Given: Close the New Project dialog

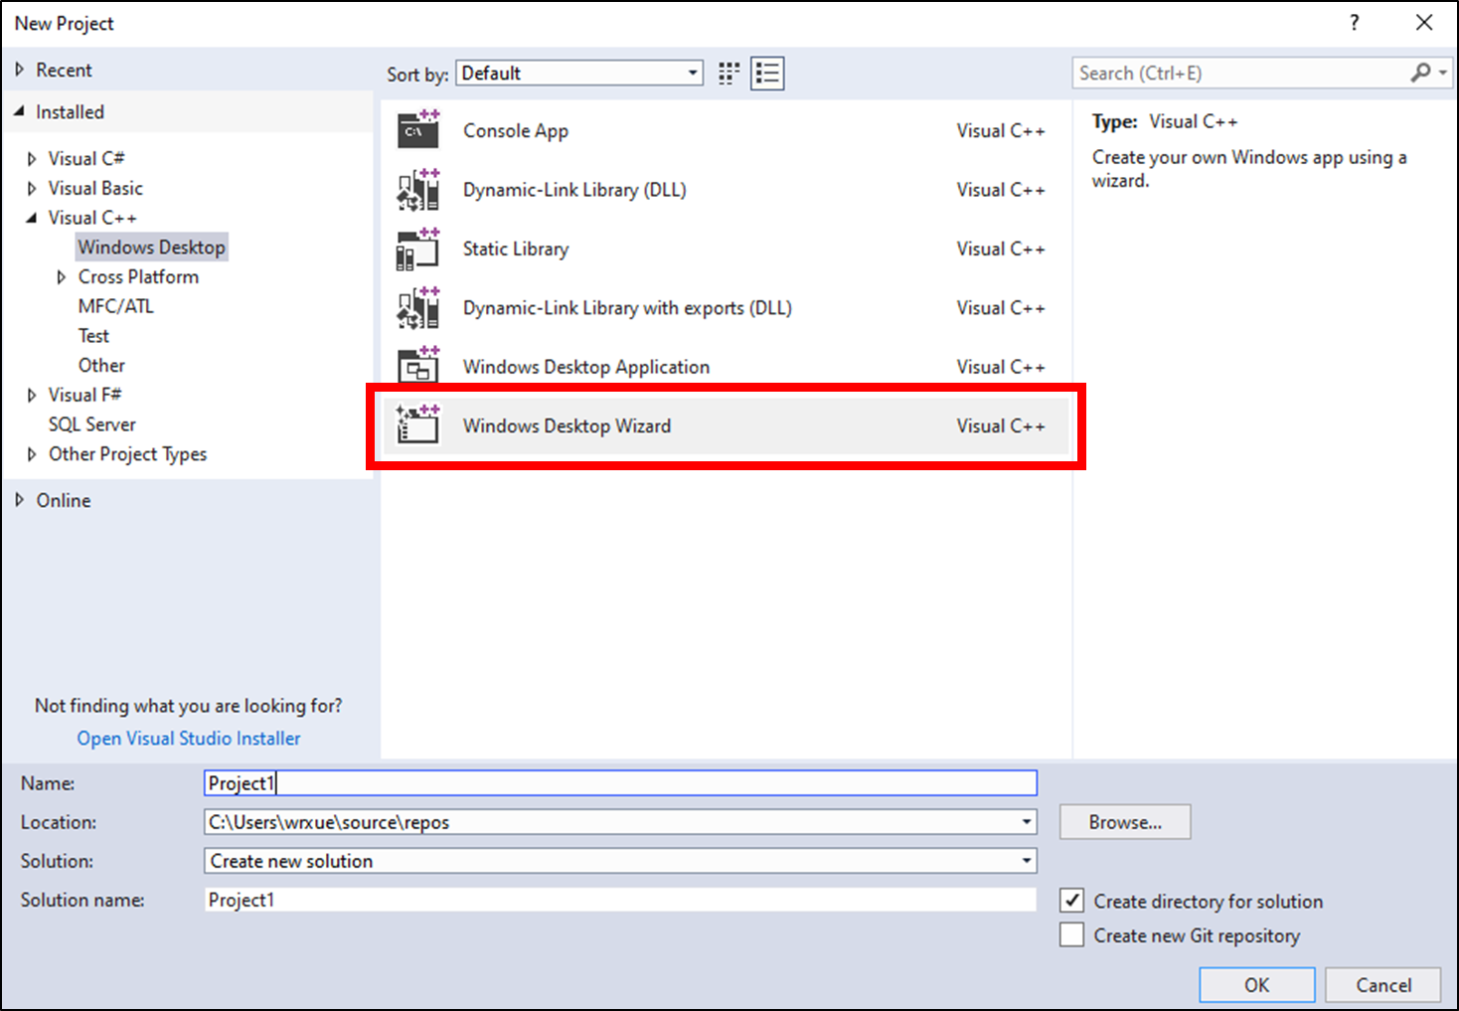Looking at the screenshot, I should [1424, 22].
